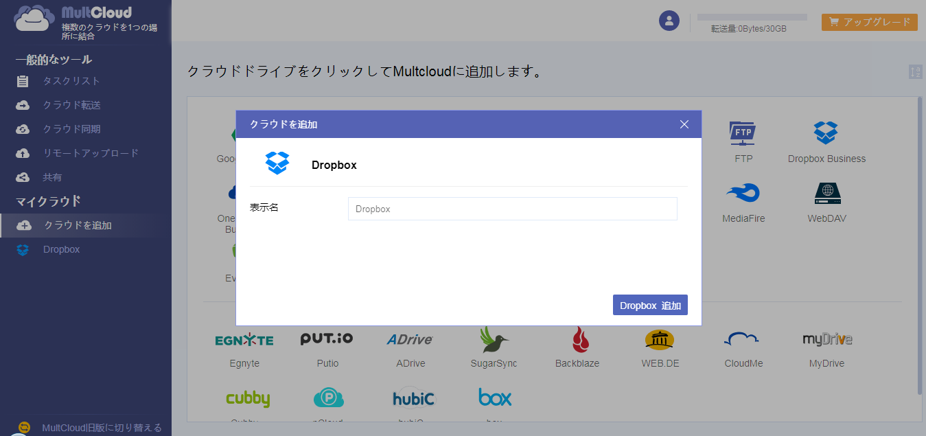This screenshot has width=926, height=436.
Task: Click the sort toggle icon at top right
Action: point(915,72)
